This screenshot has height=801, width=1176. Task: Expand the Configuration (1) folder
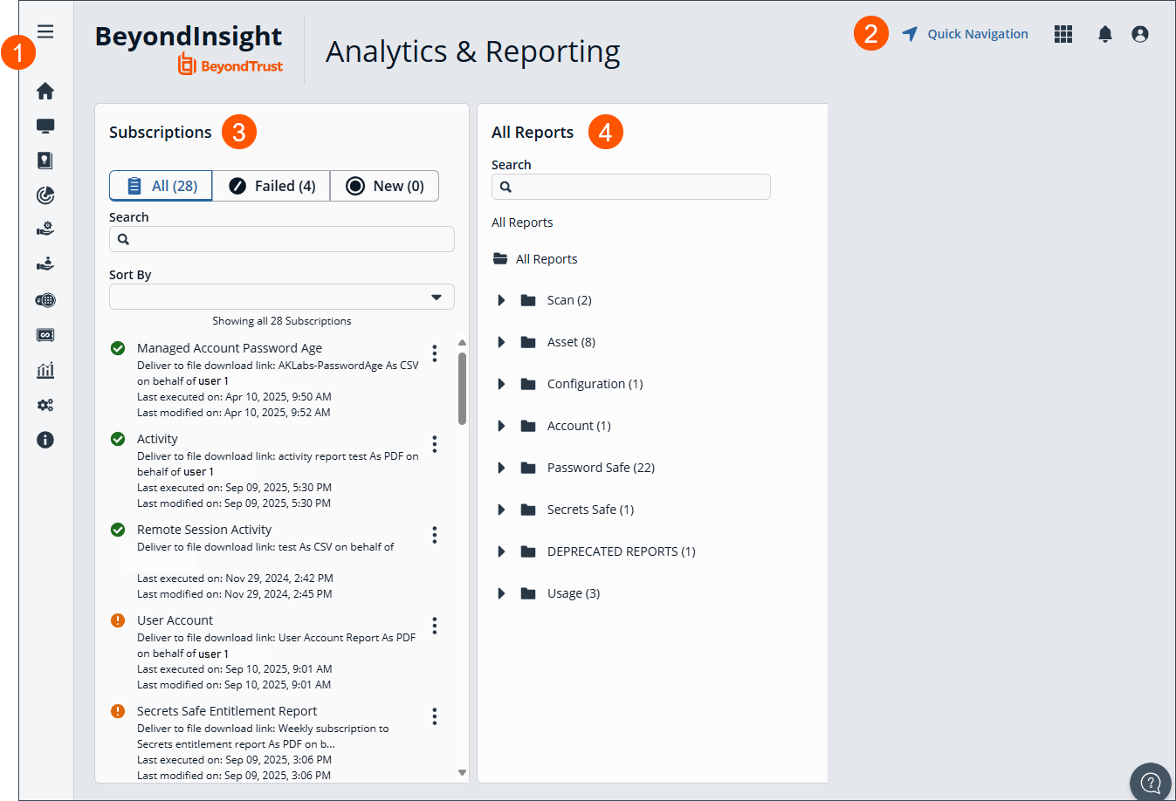pos(501,384)
